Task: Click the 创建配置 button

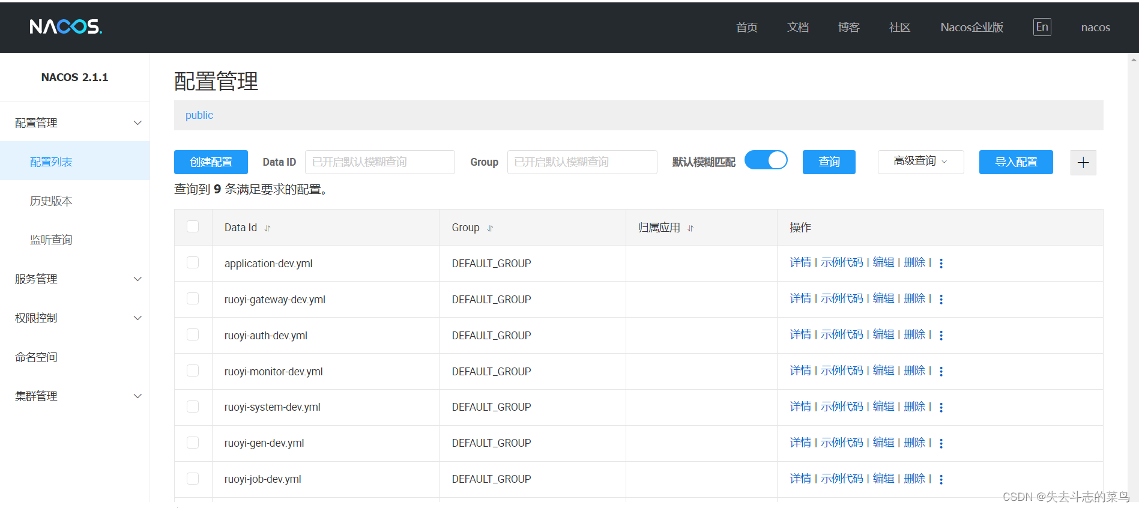Action: click(x=211, y=162)
